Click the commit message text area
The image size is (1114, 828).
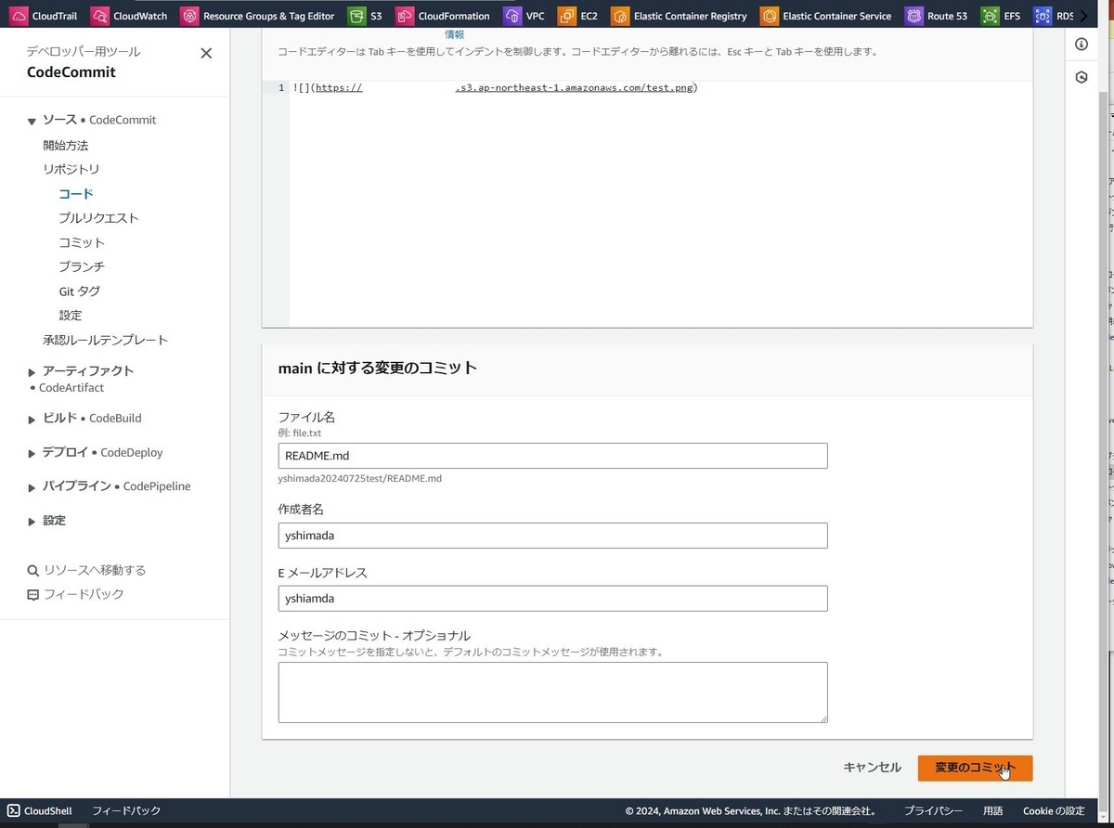pos(552,692)
